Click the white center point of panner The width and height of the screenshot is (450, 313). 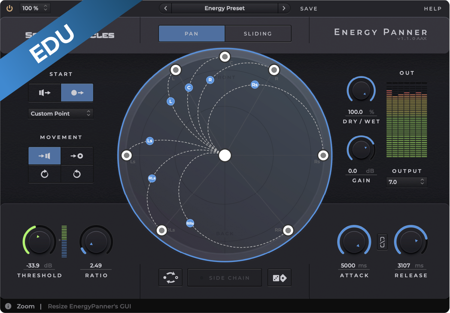click(225, 155)
